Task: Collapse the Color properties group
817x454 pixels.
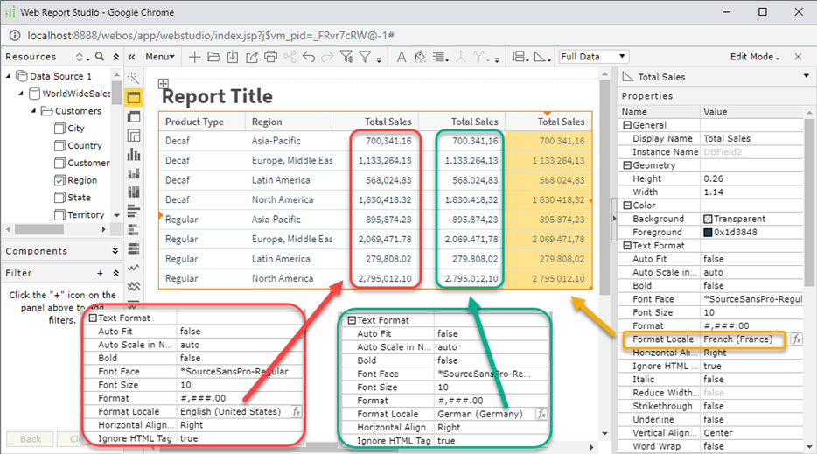Action: (627, 206)
